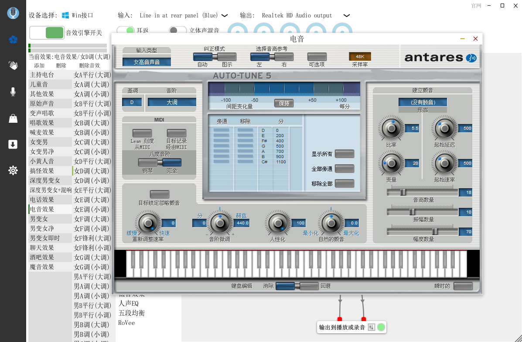This screenshot has width=522, height=342.
Task: Click the 比率 knob
Action: click(x=391, y=128)
